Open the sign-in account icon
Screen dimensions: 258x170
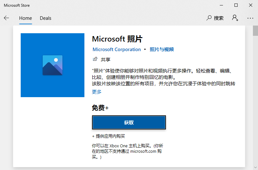pos(235,18)
